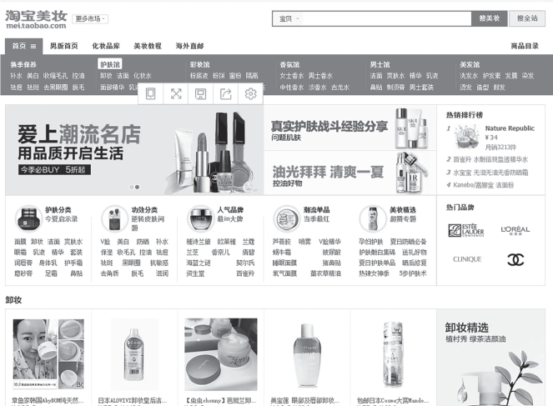Click 5步护肤术 under 美妆精选
Screen dimensions: 553x406
pyautogui.click(x=413, y=273)
